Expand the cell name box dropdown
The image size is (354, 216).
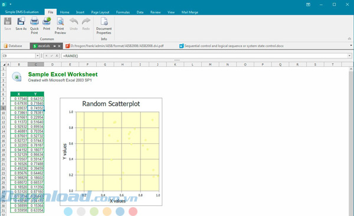[x=38, y=56]
